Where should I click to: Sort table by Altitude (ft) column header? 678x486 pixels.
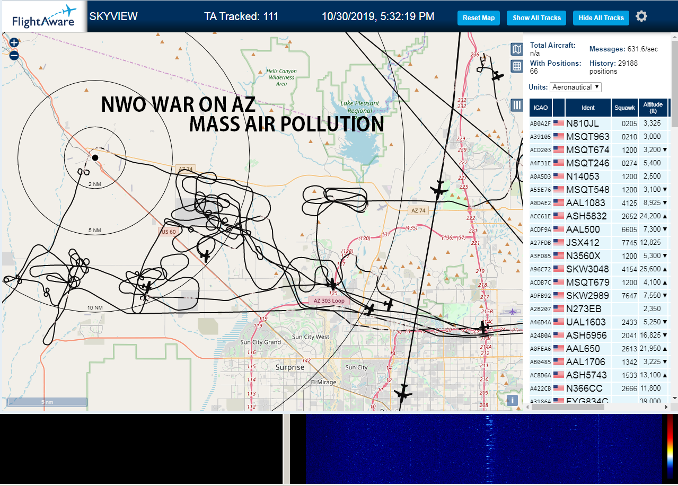pyautogui.click(x=653, y=108)
